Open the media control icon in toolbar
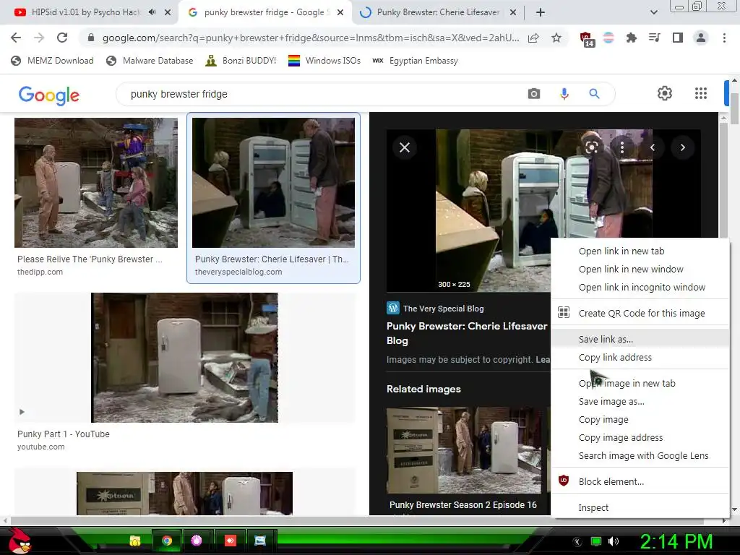The height and width of the screenshot is (555, 740). (x=654, y=38)
